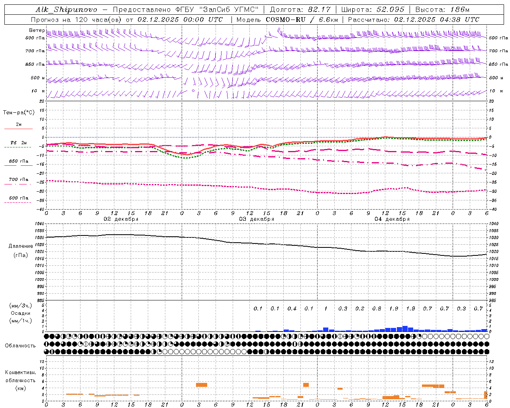This screenshot has width=510, height=408.
Task: Select the Долгота: 82.17 value
Action: pyautogui.click(x=300, y=10)
